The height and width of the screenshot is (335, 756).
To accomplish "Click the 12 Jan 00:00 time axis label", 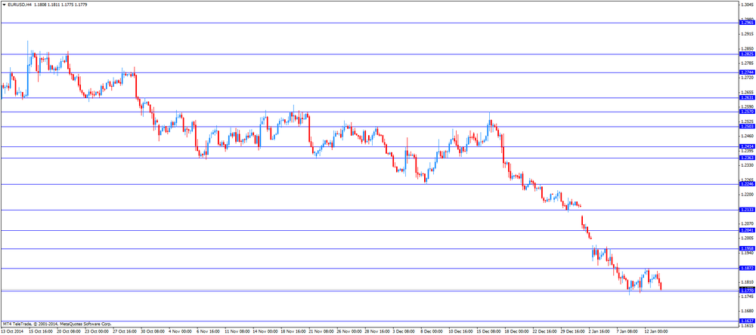I will pyautogui.click(x=657, y=332).
